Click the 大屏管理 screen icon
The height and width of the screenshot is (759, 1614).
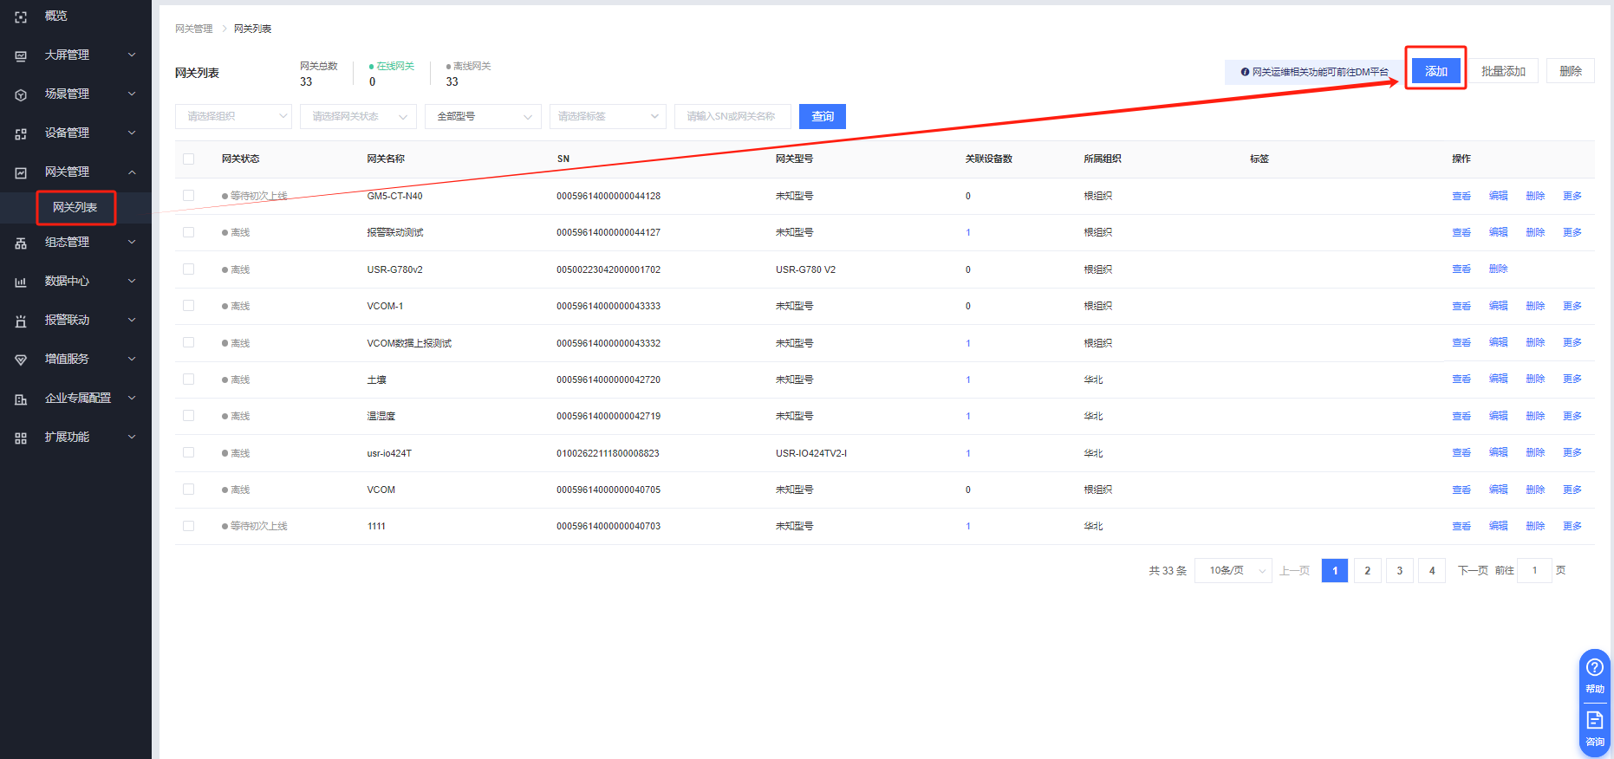21,55
